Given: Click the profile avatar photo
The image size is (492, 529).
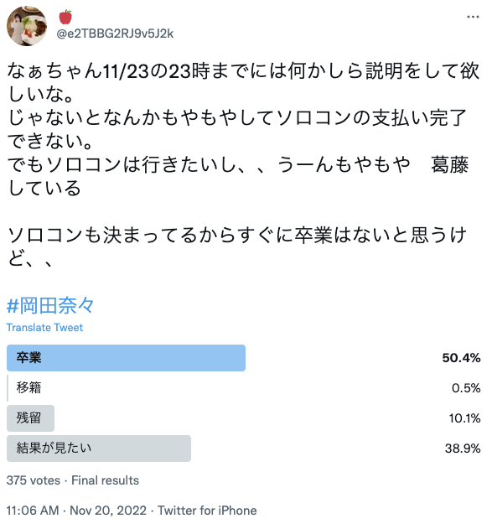Looking at the screenshot, I should 27,26.
